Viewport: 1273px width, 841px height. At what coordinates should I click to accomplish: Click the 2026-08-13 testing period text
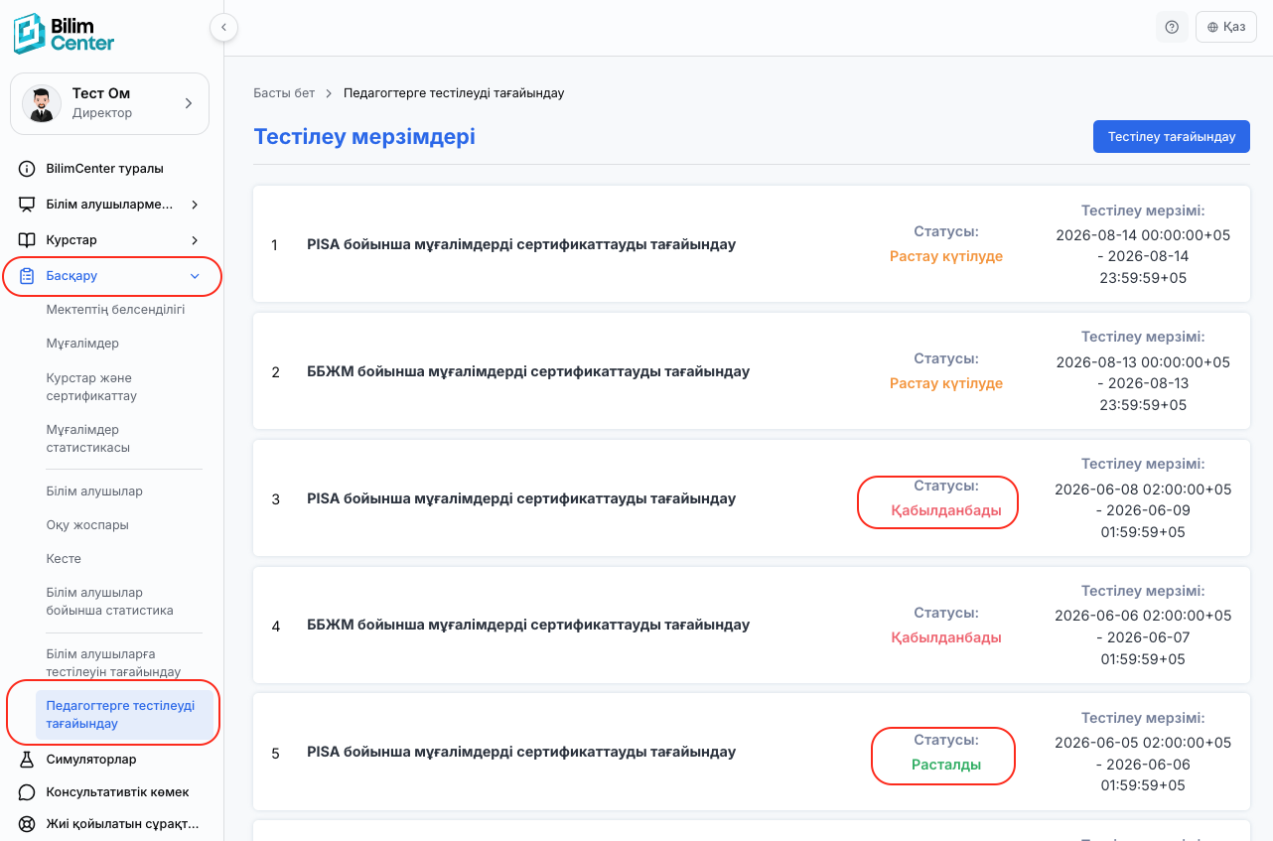pyautogui.click(x=1143, y=383)
